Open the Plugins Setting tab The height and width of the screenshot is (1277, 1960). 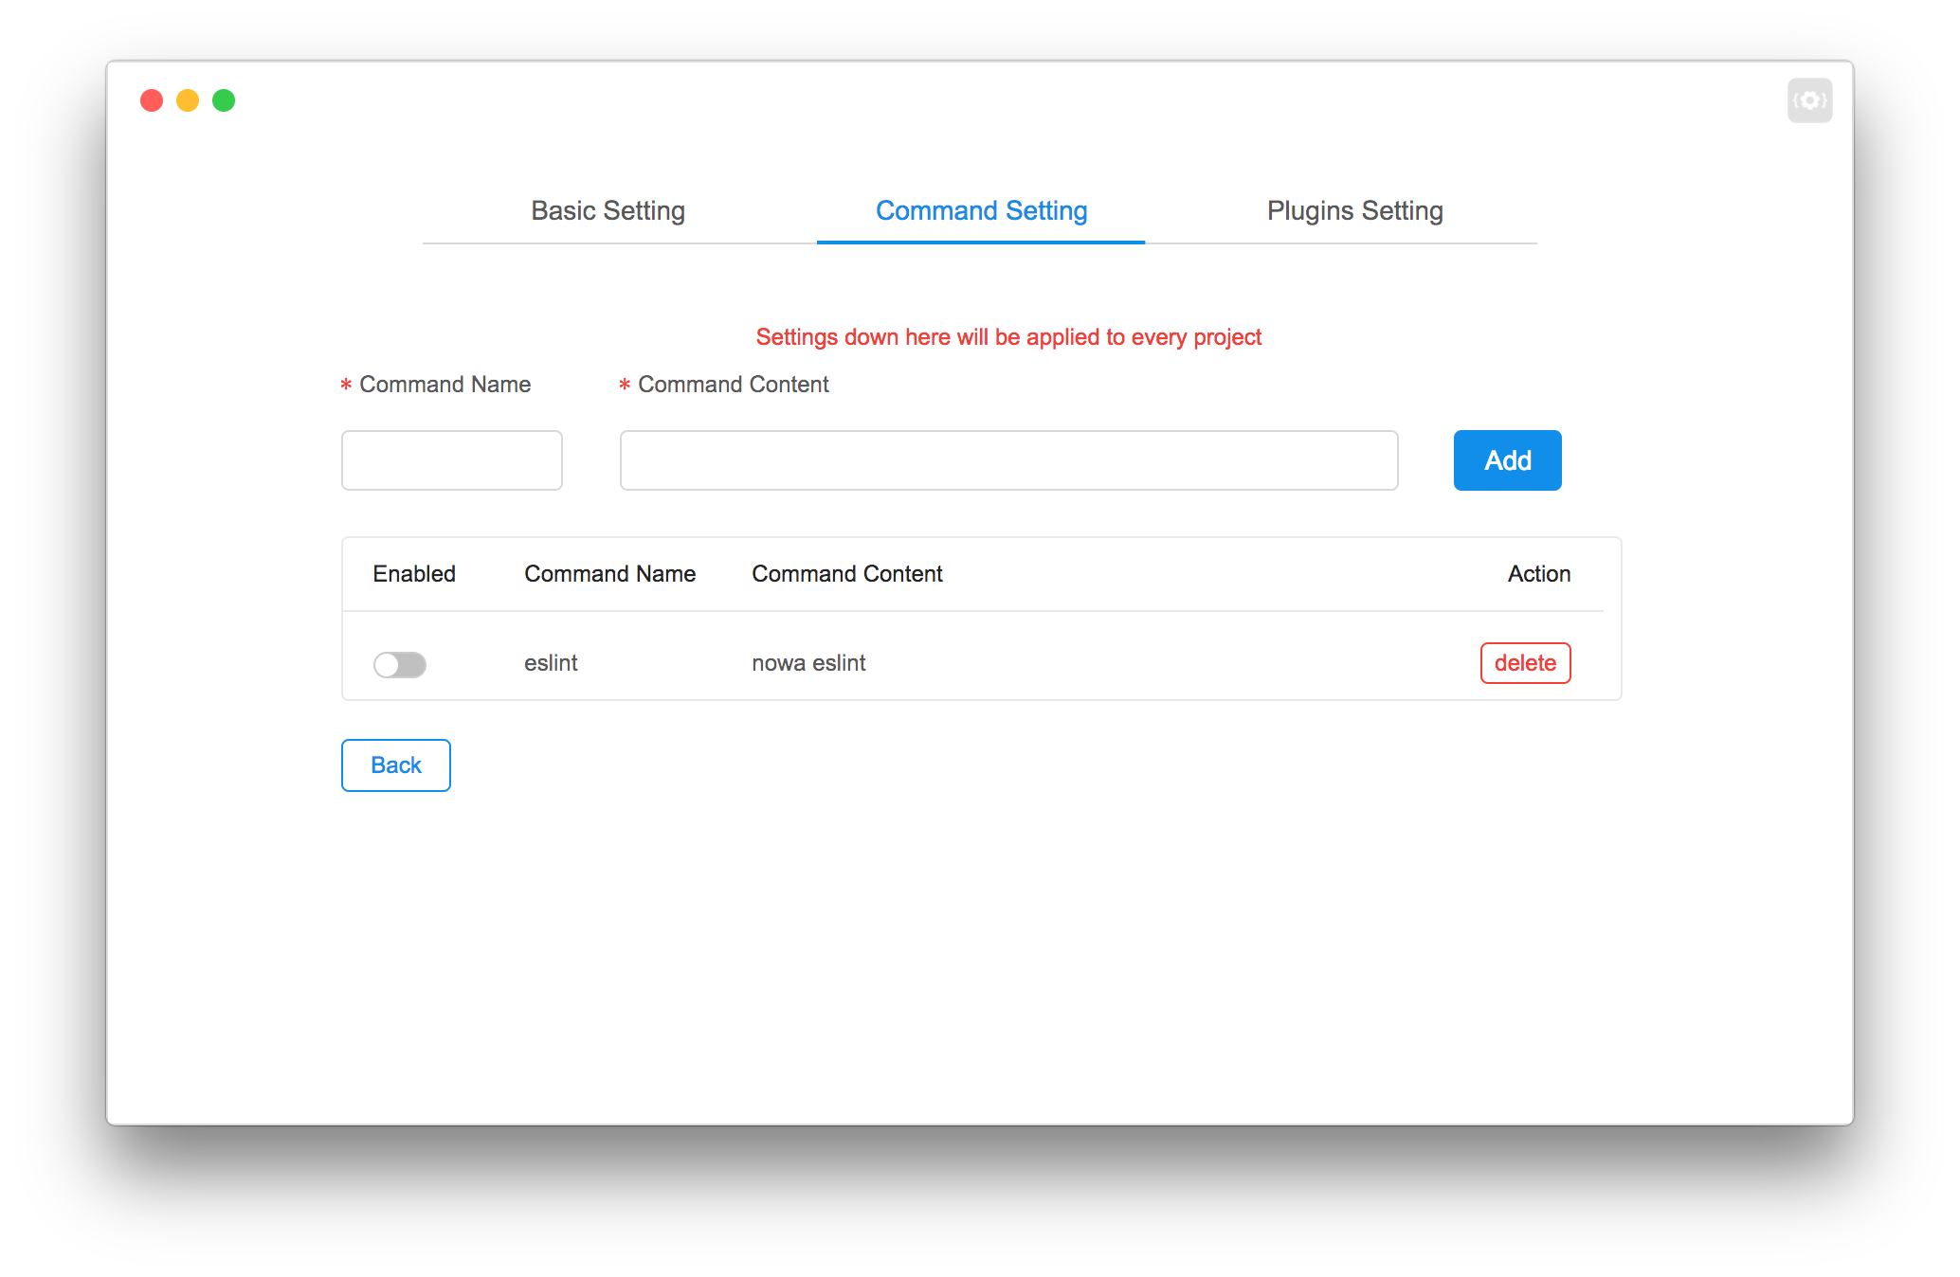1354,210
